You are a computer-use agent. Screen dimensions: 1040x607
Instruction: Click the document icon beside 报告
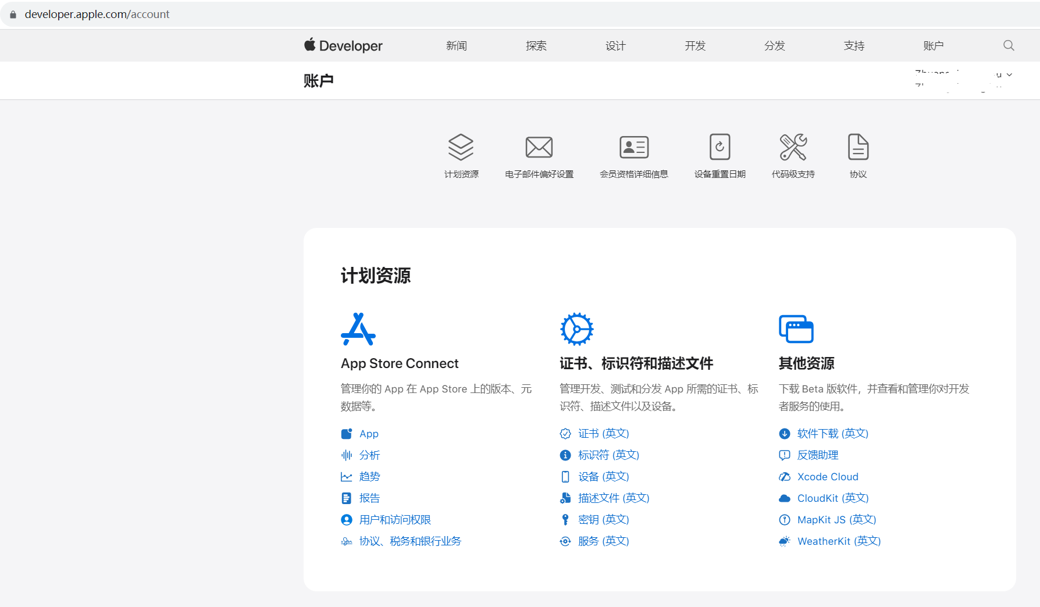tap(347, 498)
